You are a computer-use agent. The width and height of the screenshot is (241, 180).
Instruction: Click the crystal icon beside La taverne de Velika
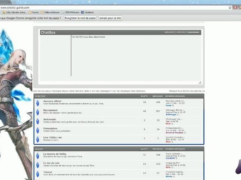(x=38, y=156)
